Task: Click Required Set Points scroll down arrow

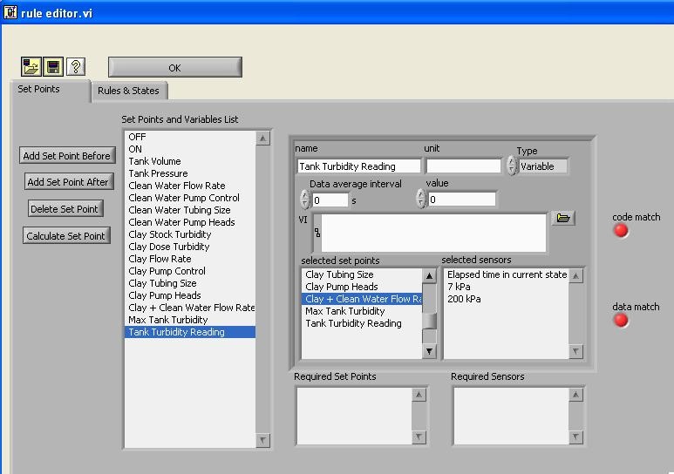Action: coord(419,437)
